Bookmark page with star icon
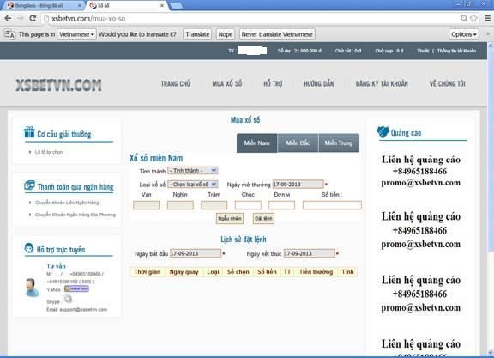 point(473,18)
